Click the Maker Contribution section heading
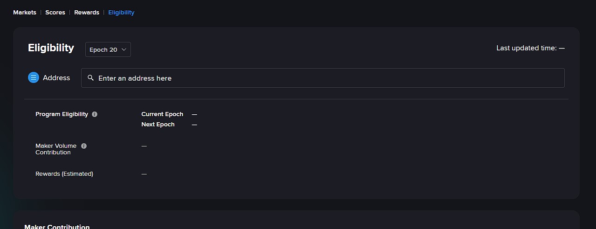Screen dimensions: 596x229 click(x=57, y=227)
